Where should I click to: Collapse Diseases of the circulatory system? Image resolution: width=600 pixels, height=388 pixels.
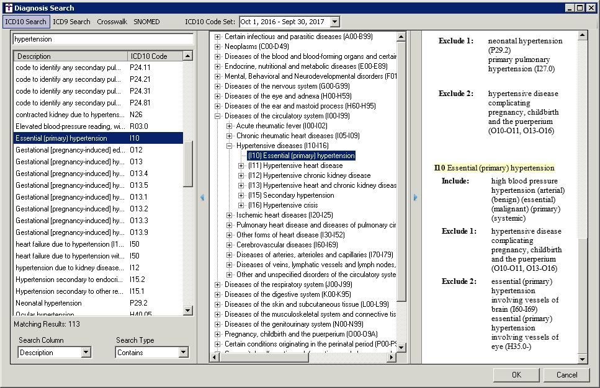218,116
